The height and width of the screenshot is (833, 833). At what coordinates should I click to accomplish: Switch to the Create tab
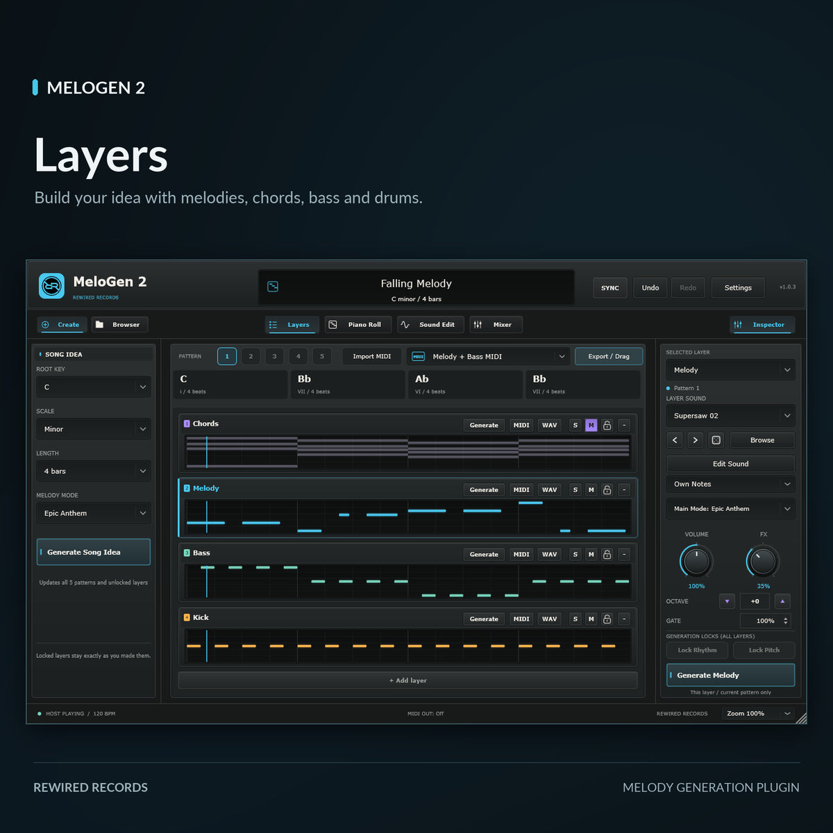[x=60, y=325]
